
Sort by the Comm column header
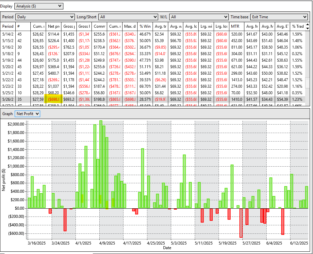pos(99,26)
